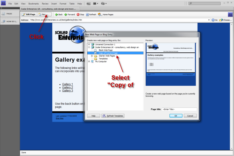Click the Choose folder icon
The height and width of the screenshot is (156, 234).
221,20
